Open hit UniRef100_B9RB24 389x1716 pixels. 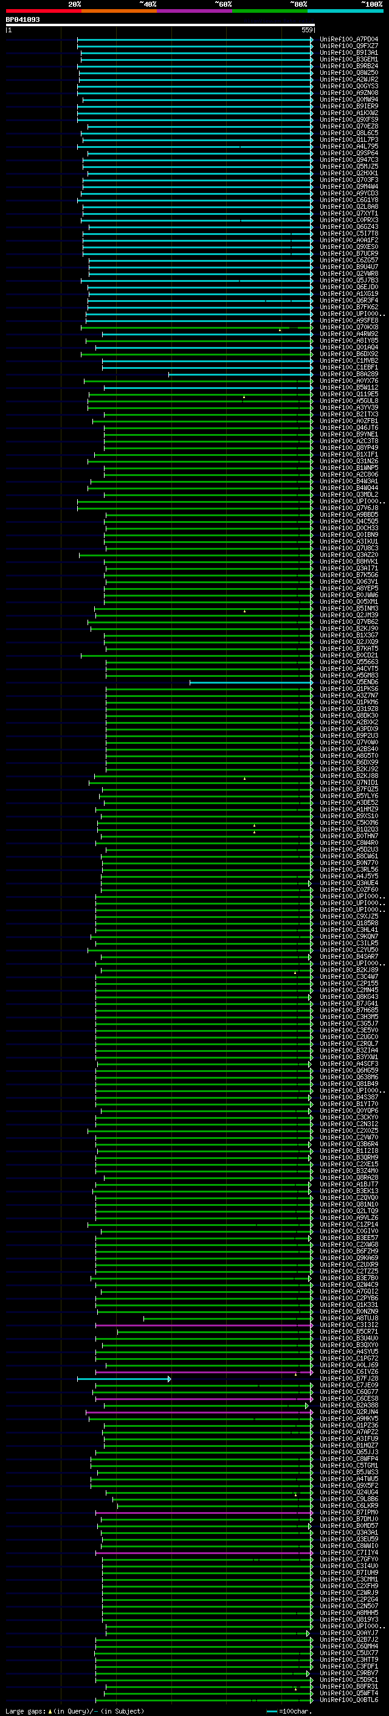tap(348, 66)
